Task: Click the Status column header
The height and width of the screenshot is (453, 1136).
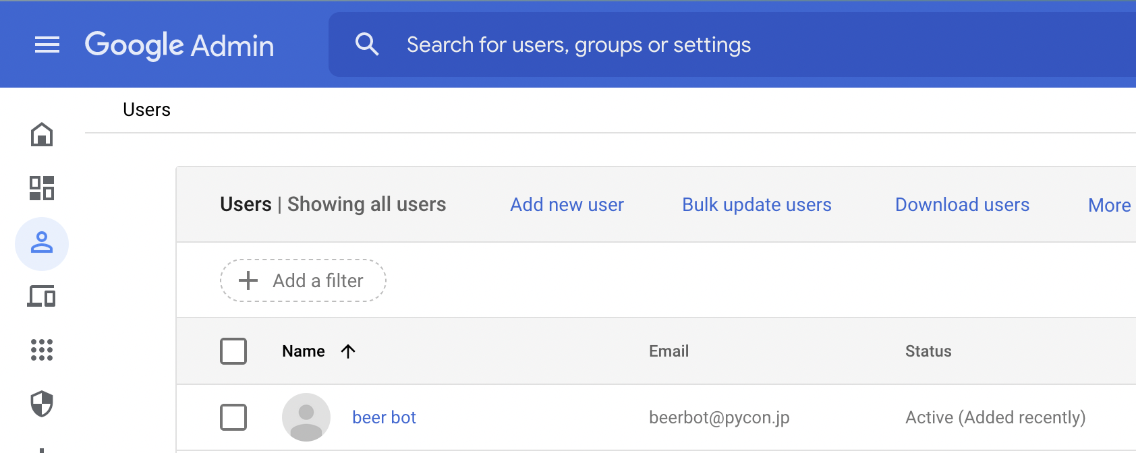Action: tap(928, 351)
